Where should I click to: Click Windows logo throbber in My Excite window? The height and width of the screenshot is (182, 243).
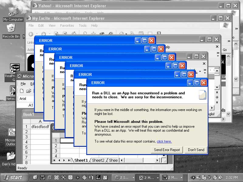(x=226, y=25)
